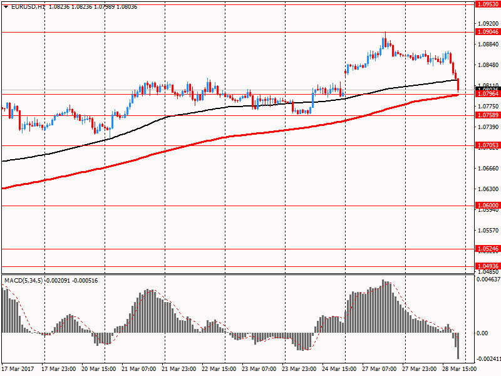Click the 1.05570 price scale value

pyautogui.click(x=488, y=230)
